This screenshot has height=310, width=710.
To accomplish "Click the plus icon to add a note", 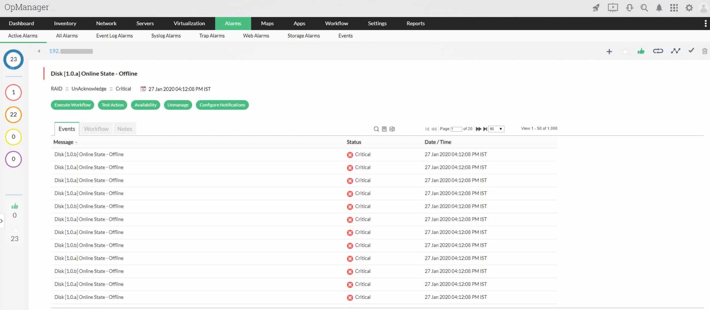I will (x=609, y=51).
